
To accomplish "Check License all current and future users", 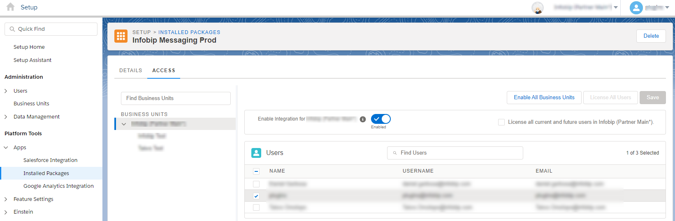I will [501, 122].
